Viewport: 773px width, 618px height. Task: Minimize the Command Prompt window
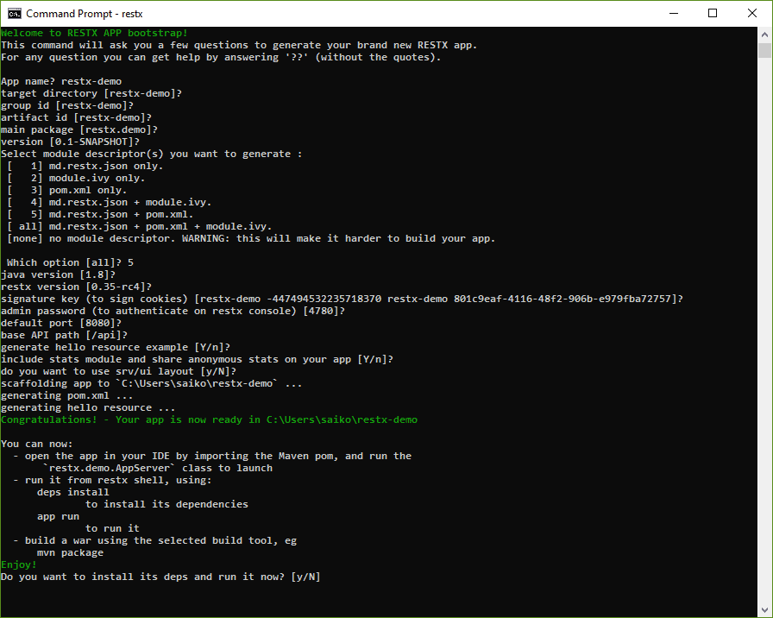point(673,13)
